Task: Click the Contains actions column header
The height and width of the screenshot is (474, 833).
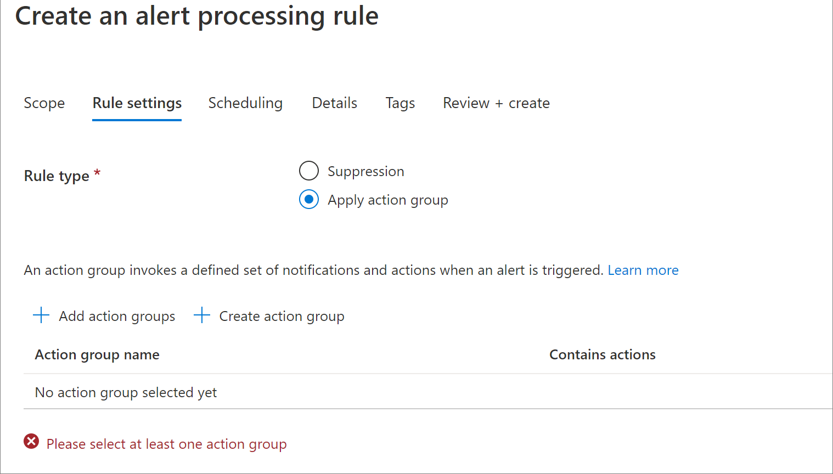Action: click(x=602, y=355)
